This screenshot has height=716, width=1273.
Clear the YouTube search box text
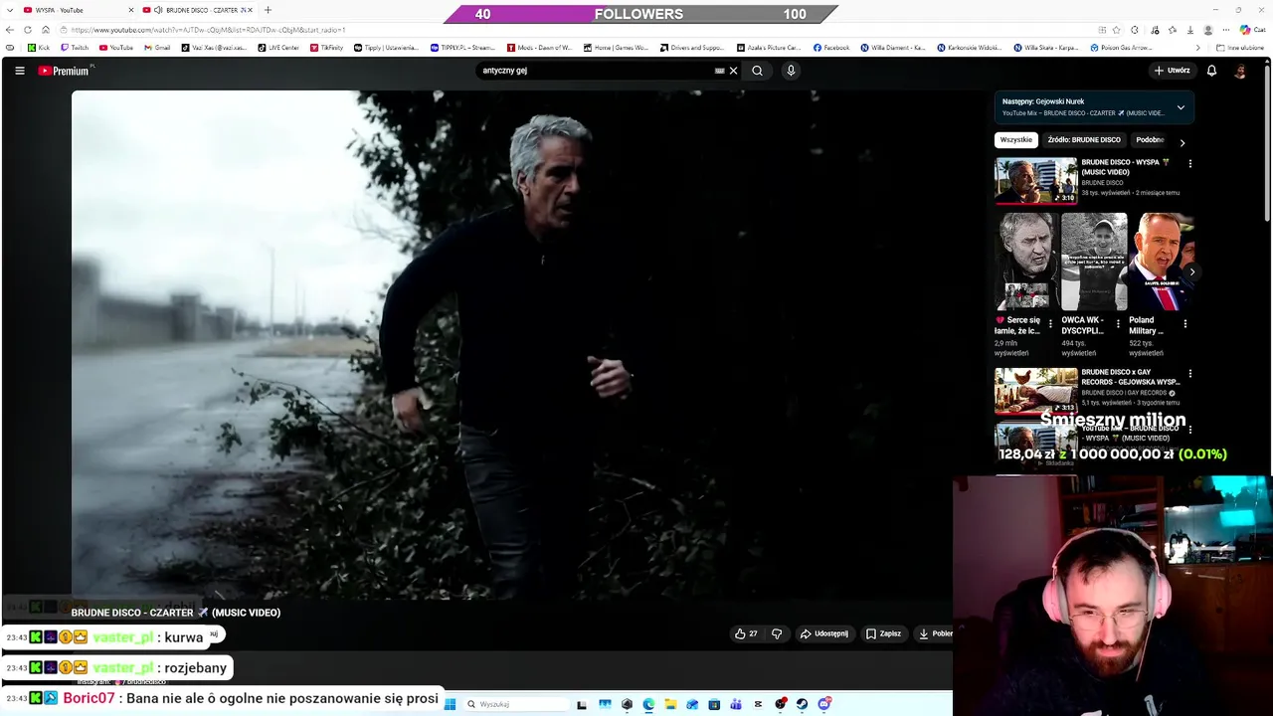tap(733, 71)
